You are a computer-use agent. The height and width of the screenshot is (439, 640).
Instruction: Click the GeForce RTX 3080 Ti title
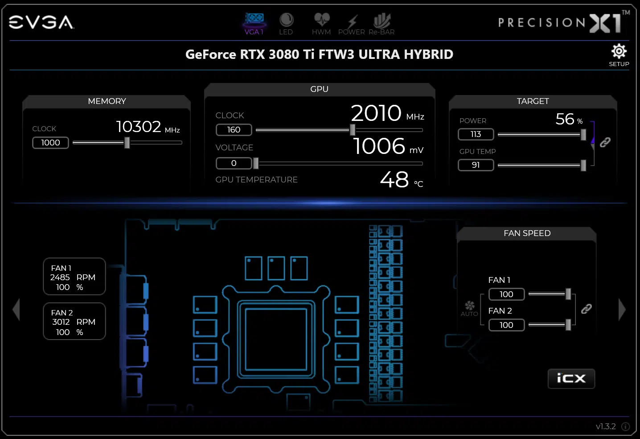[320, 54]
